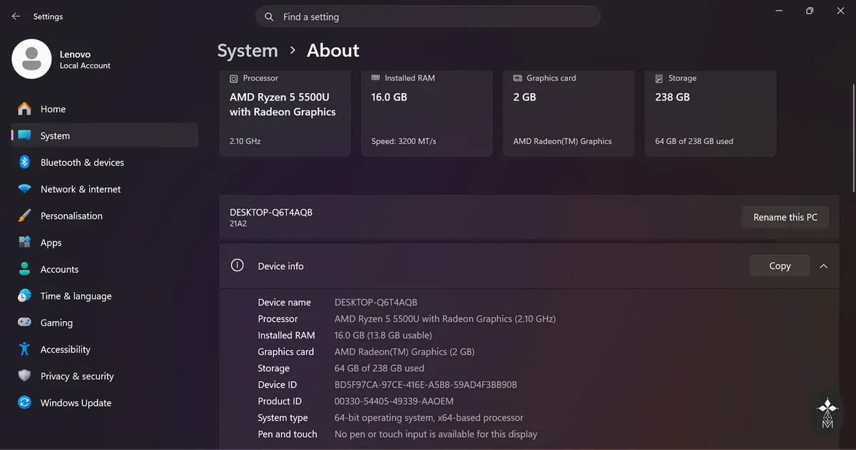856x450 pixels.
Task: Click the back arrow in Settings
Action: tap(16, 16)
